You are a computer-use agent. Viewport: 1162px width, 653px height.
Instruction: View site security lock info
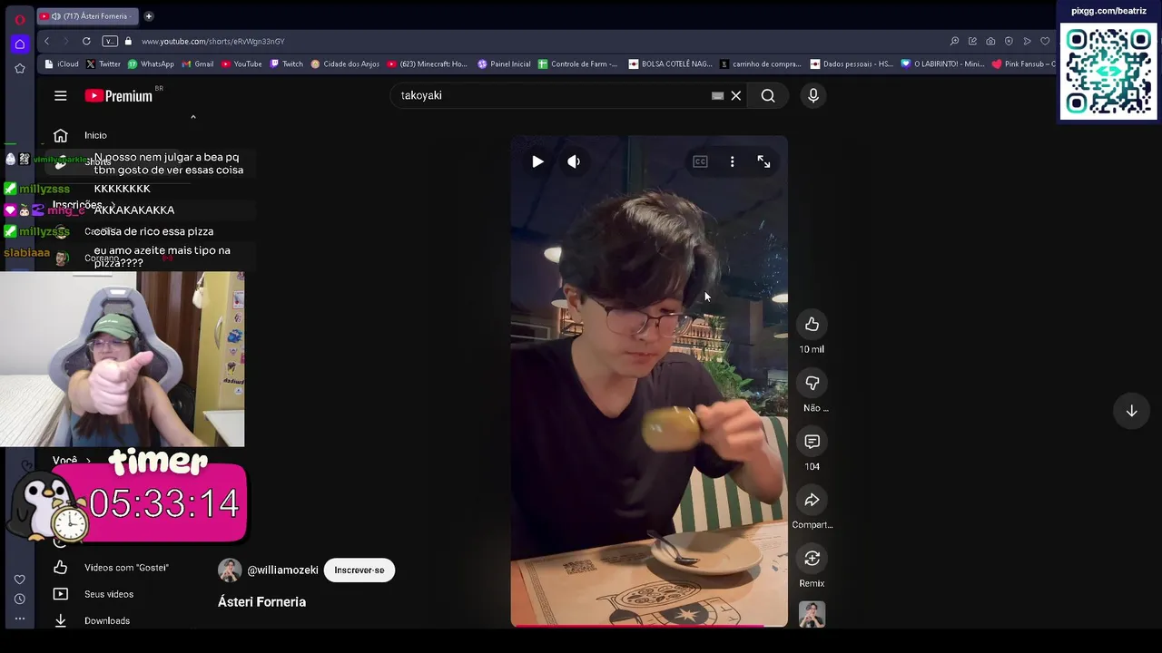128,41
